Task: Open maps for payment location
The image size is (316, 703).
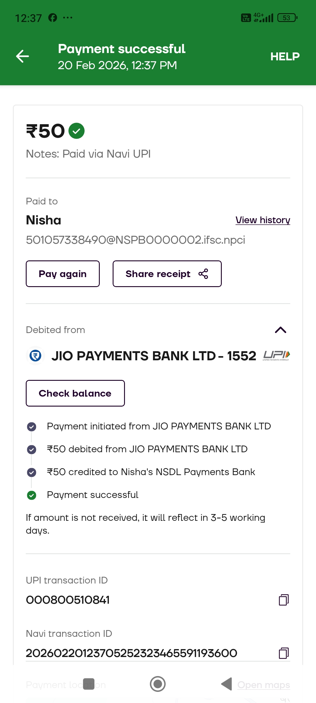Action: click(x=263, y=685)
